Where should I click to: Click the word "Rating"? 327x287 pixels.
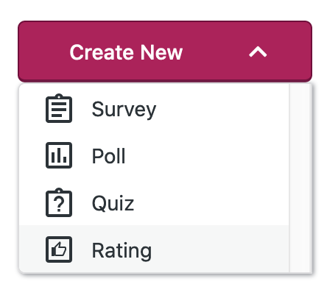tap(122, 251)
